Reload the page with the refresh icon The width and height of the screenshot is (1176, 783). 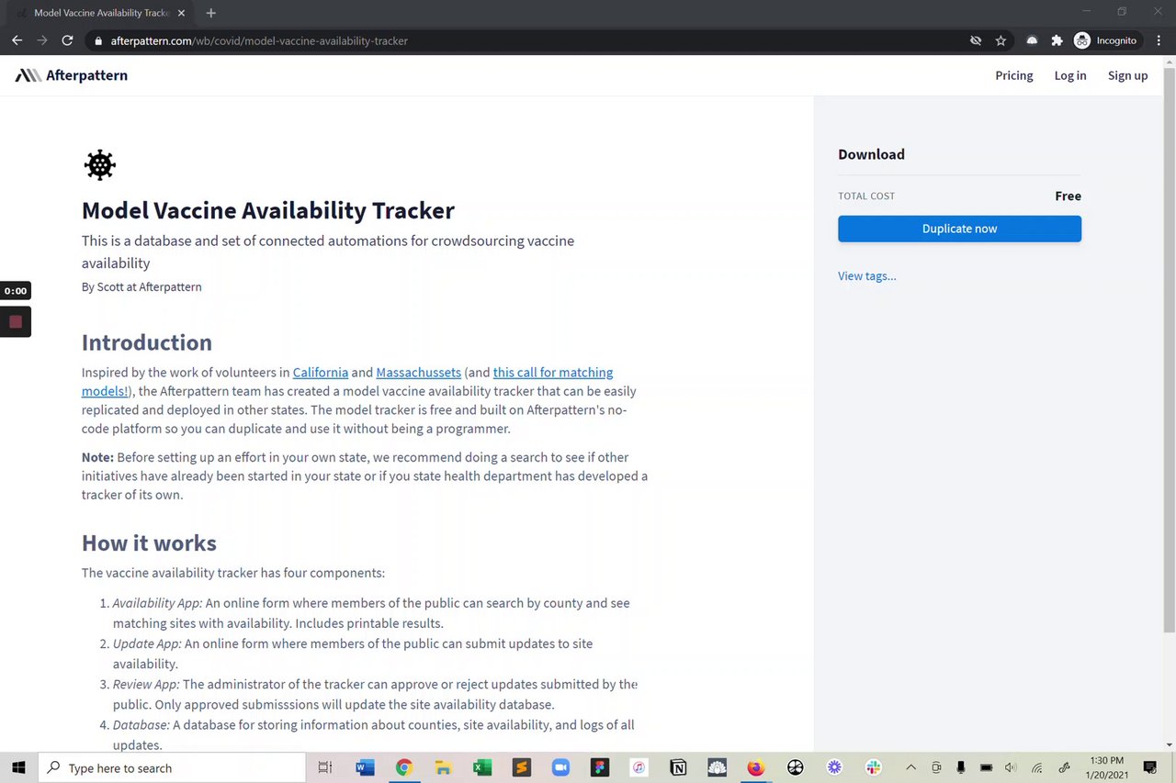67,40
